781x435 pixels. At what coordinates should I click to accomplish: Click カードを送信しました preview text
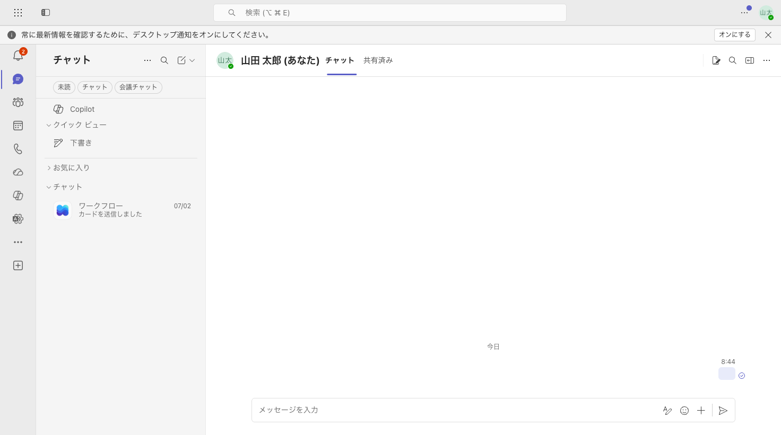(x=110, y=214)
